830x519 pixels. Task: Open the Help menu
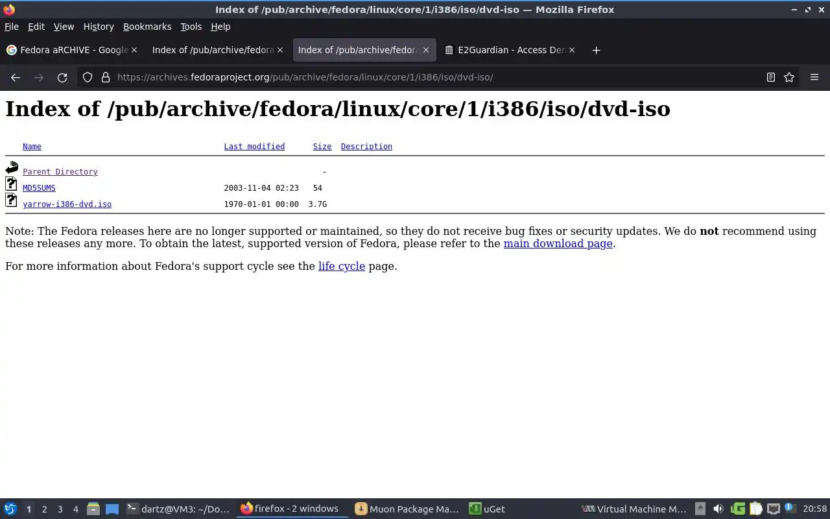(x=220, y=27)
